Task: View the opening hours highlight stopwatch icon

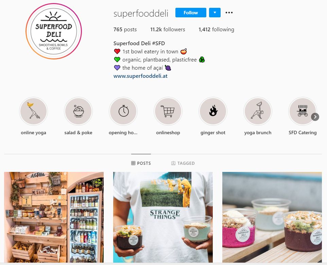Action: [123, 111]
